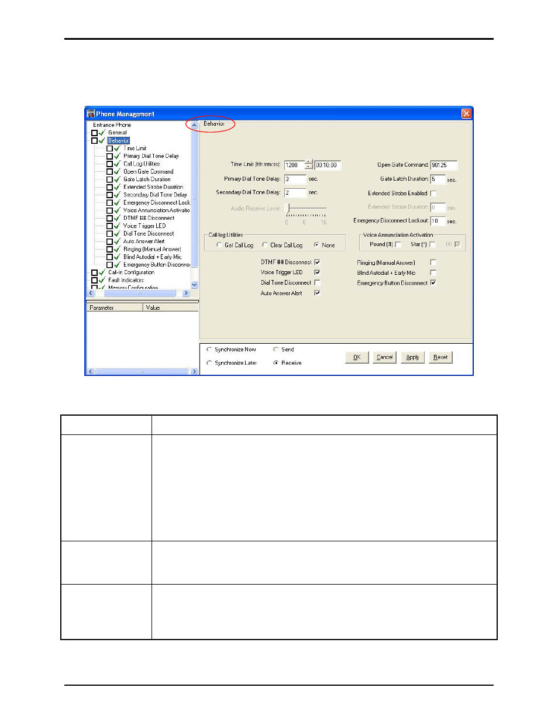This screenshot has width=558, height=722.
Task: Select Secondary Dial Tone Delay tree item
Action: tap(155, 195)
